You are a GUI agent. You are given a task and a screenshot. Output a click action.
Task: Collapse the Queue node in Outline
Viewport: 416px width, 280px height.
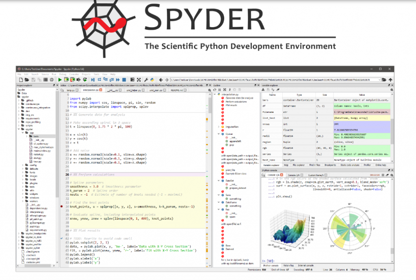[x=218, y=133]
